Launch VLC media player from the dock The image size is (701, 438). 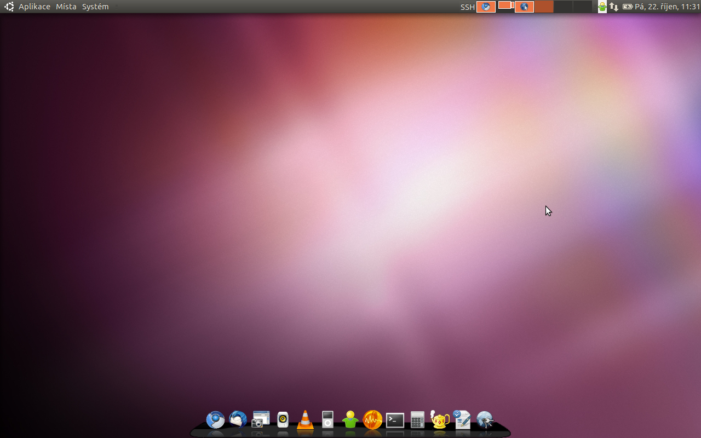coord(305,419)
